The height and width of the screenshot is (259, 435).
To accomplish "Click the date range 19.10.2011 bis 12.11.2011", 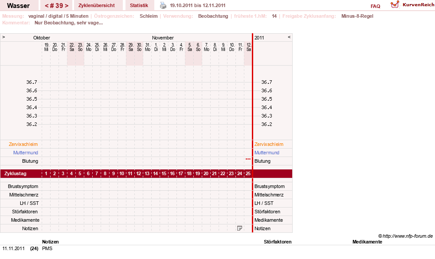I will 197,5.
